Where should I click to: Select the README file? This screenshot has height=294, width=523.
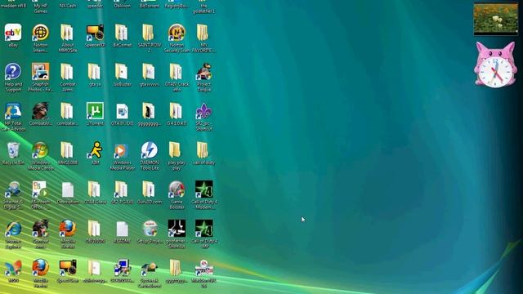(x=122, y=229)
